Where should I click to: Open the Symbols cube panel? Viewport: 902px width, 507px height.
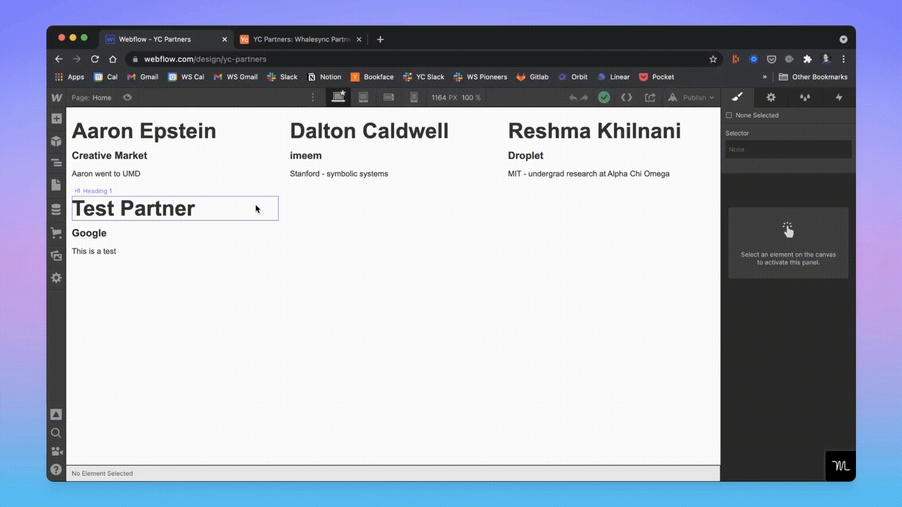coord(56,141)
